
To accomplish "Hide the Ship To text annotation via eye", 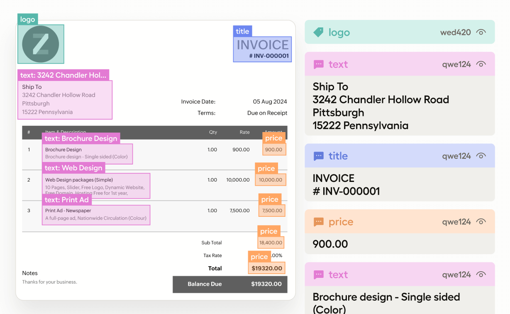I will [481, 64].
